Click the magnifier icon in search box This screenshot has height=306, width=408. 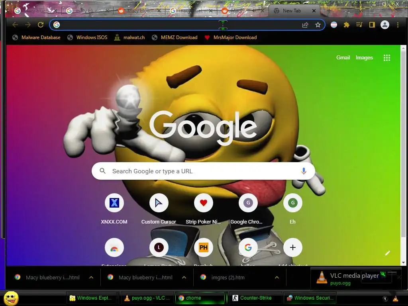coord(103,171)
